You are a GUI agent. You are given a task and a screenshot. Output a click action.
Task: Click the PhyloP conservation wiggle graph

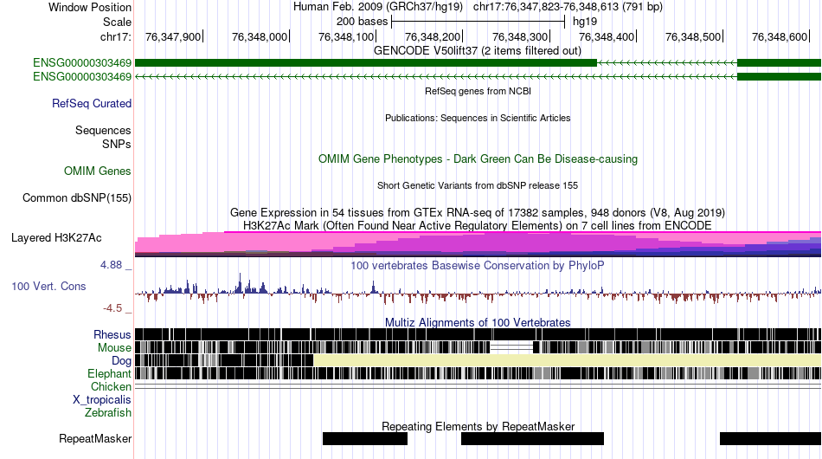tap(478, 288)
